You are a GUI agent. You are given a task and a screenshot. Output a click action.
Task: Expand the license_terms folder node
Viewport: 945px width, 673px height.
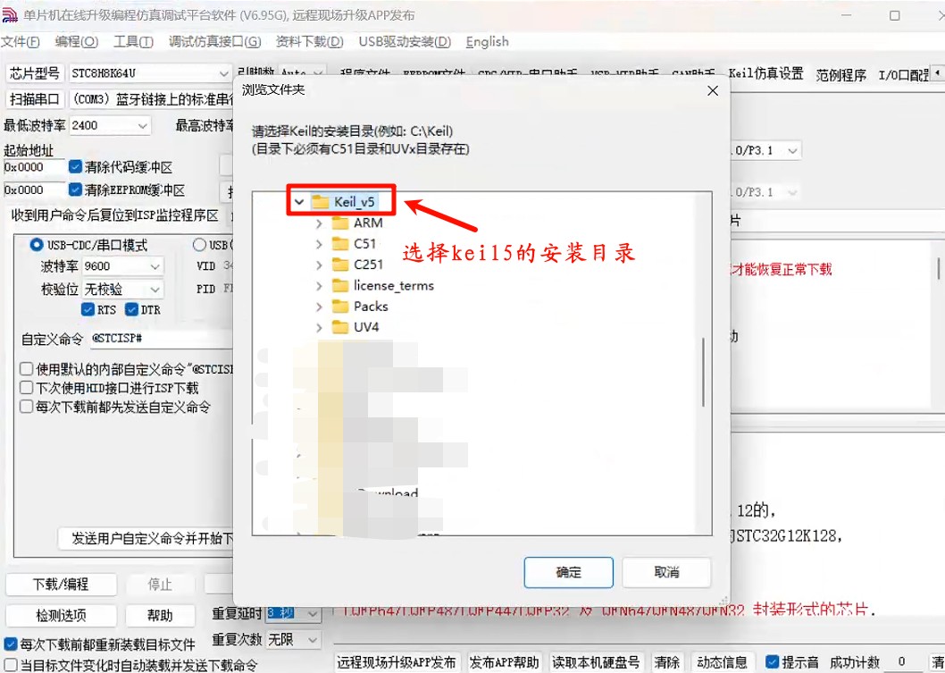coord(319,286)
